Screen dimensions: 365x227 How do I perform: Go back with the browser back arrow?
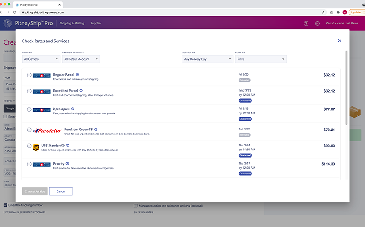point(1,12)
